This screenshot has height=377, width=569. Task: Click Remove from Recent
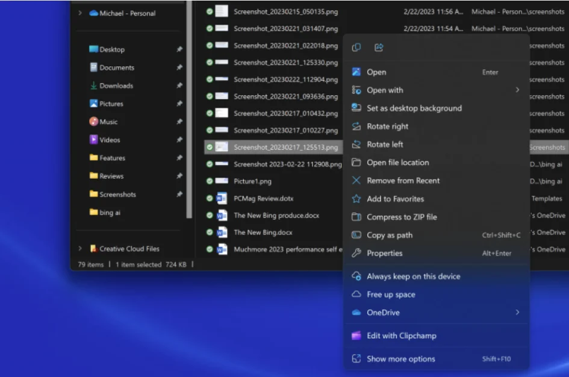pyautogui.click(x=436, y=181)
